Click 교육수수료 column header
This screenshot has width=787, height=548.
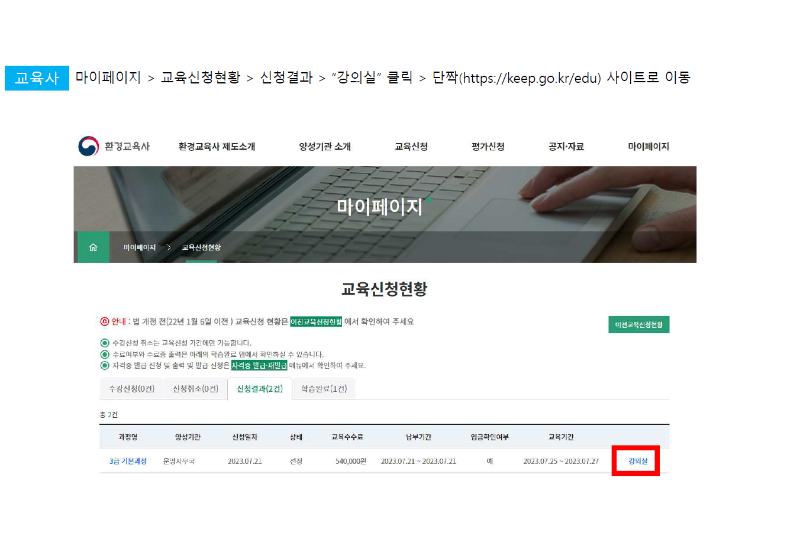347,437
